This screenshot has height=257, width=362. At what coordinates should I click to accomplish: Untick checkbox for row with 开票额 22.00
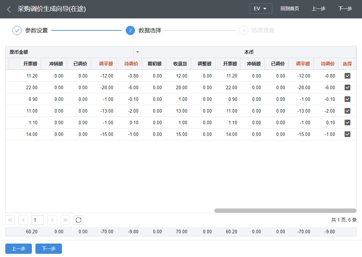pos(347,87)
